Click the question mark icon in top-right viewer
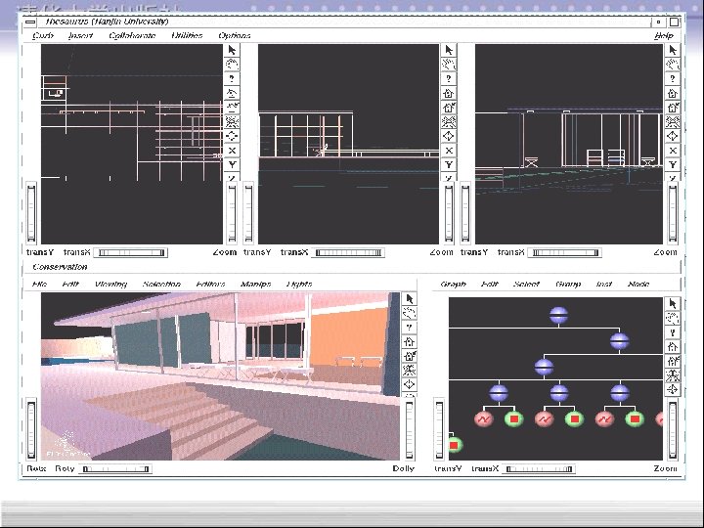The height and width of the screenshot is (528, 704). pyautogui.click(x=672, y=78)
